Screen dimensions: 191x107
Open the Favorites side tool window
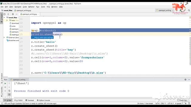point(1,92)
